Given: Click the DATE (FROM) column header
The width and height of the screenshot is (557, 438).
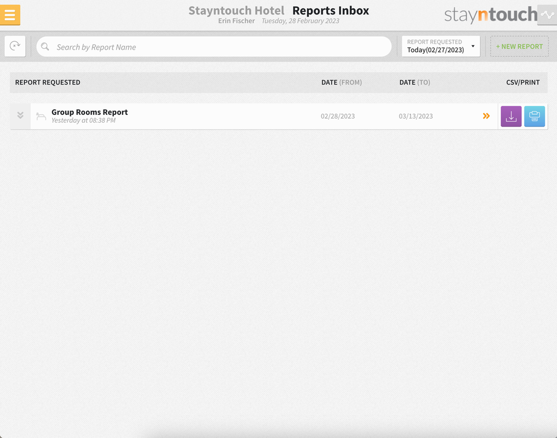Looking at the screenshot, I should pos(341,82).
